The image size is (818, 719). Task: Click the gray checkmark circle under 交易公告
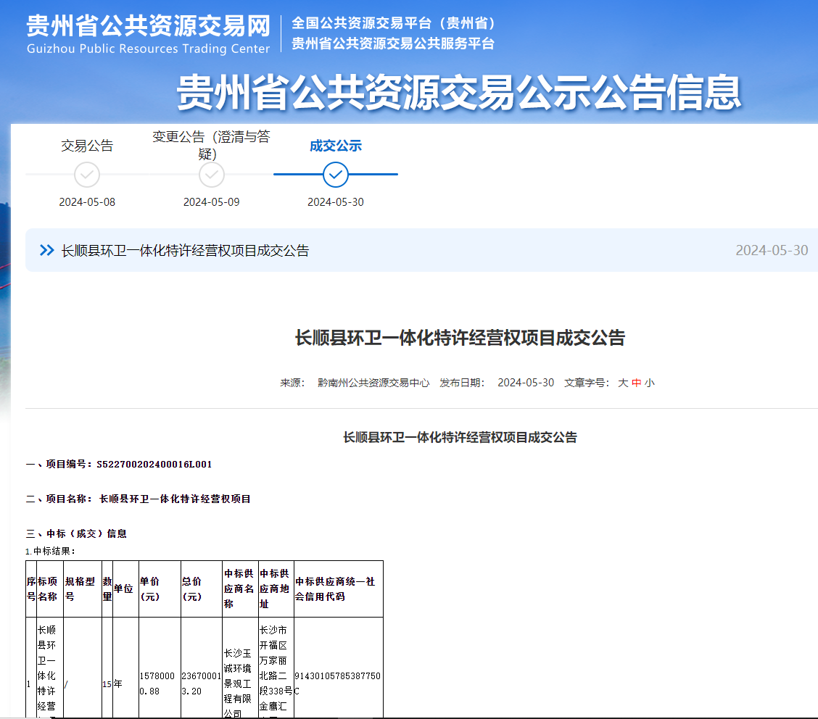(87, 175)
